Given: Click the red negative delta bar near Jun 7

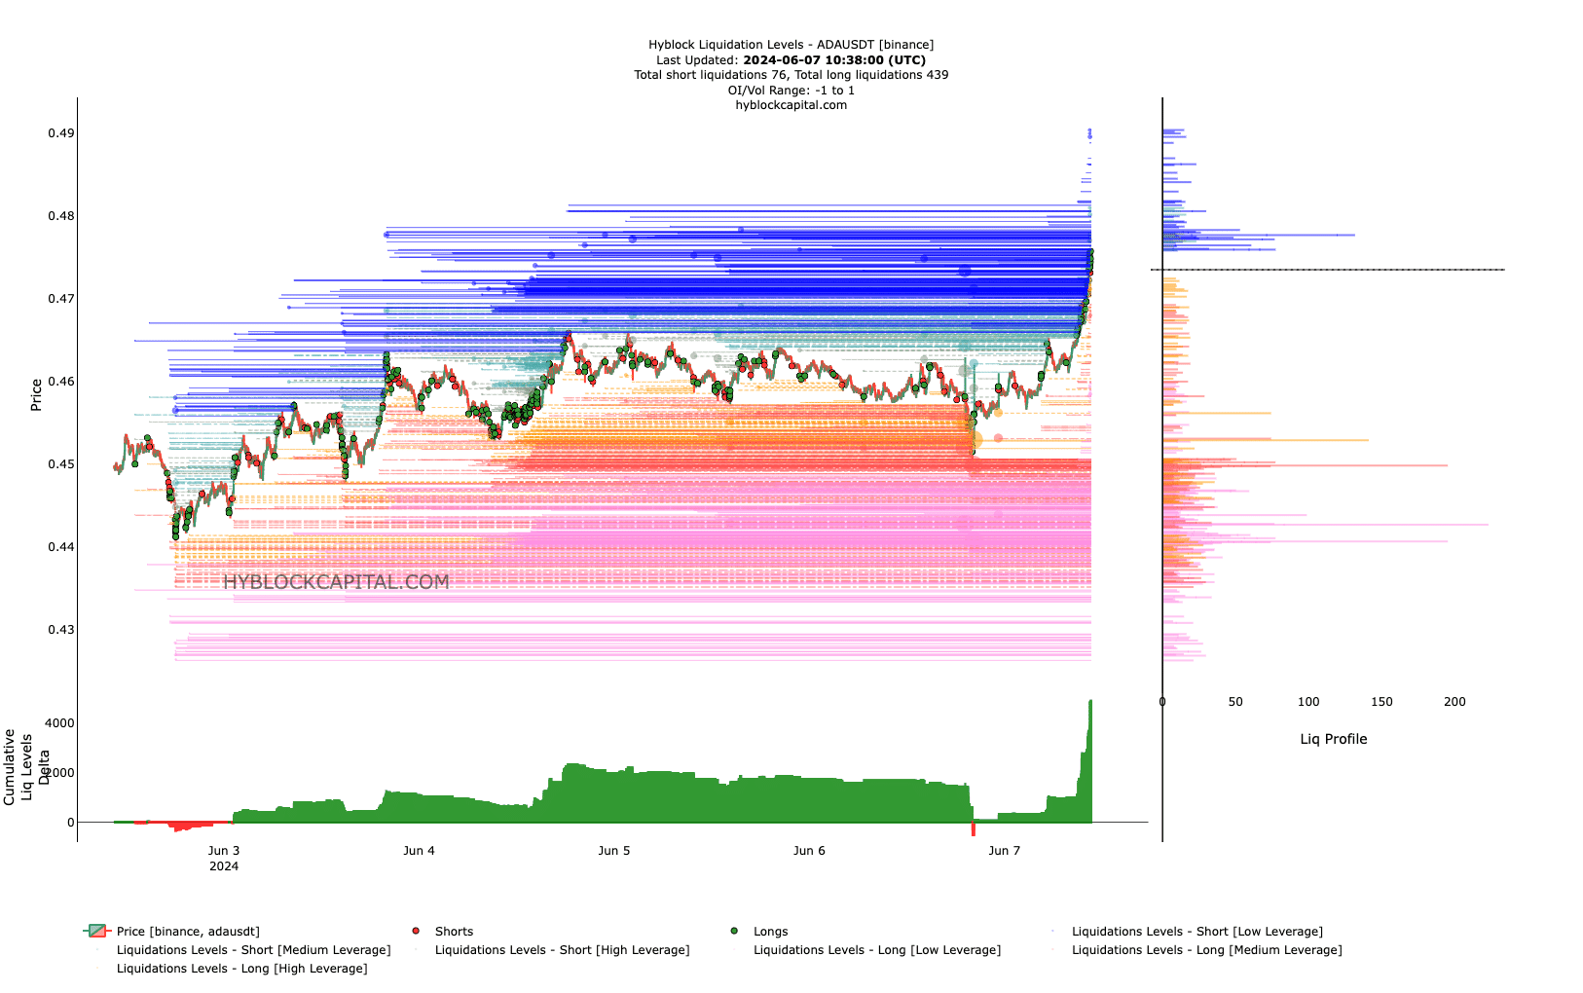Looking at the screenshot, I should pos(973,829).
